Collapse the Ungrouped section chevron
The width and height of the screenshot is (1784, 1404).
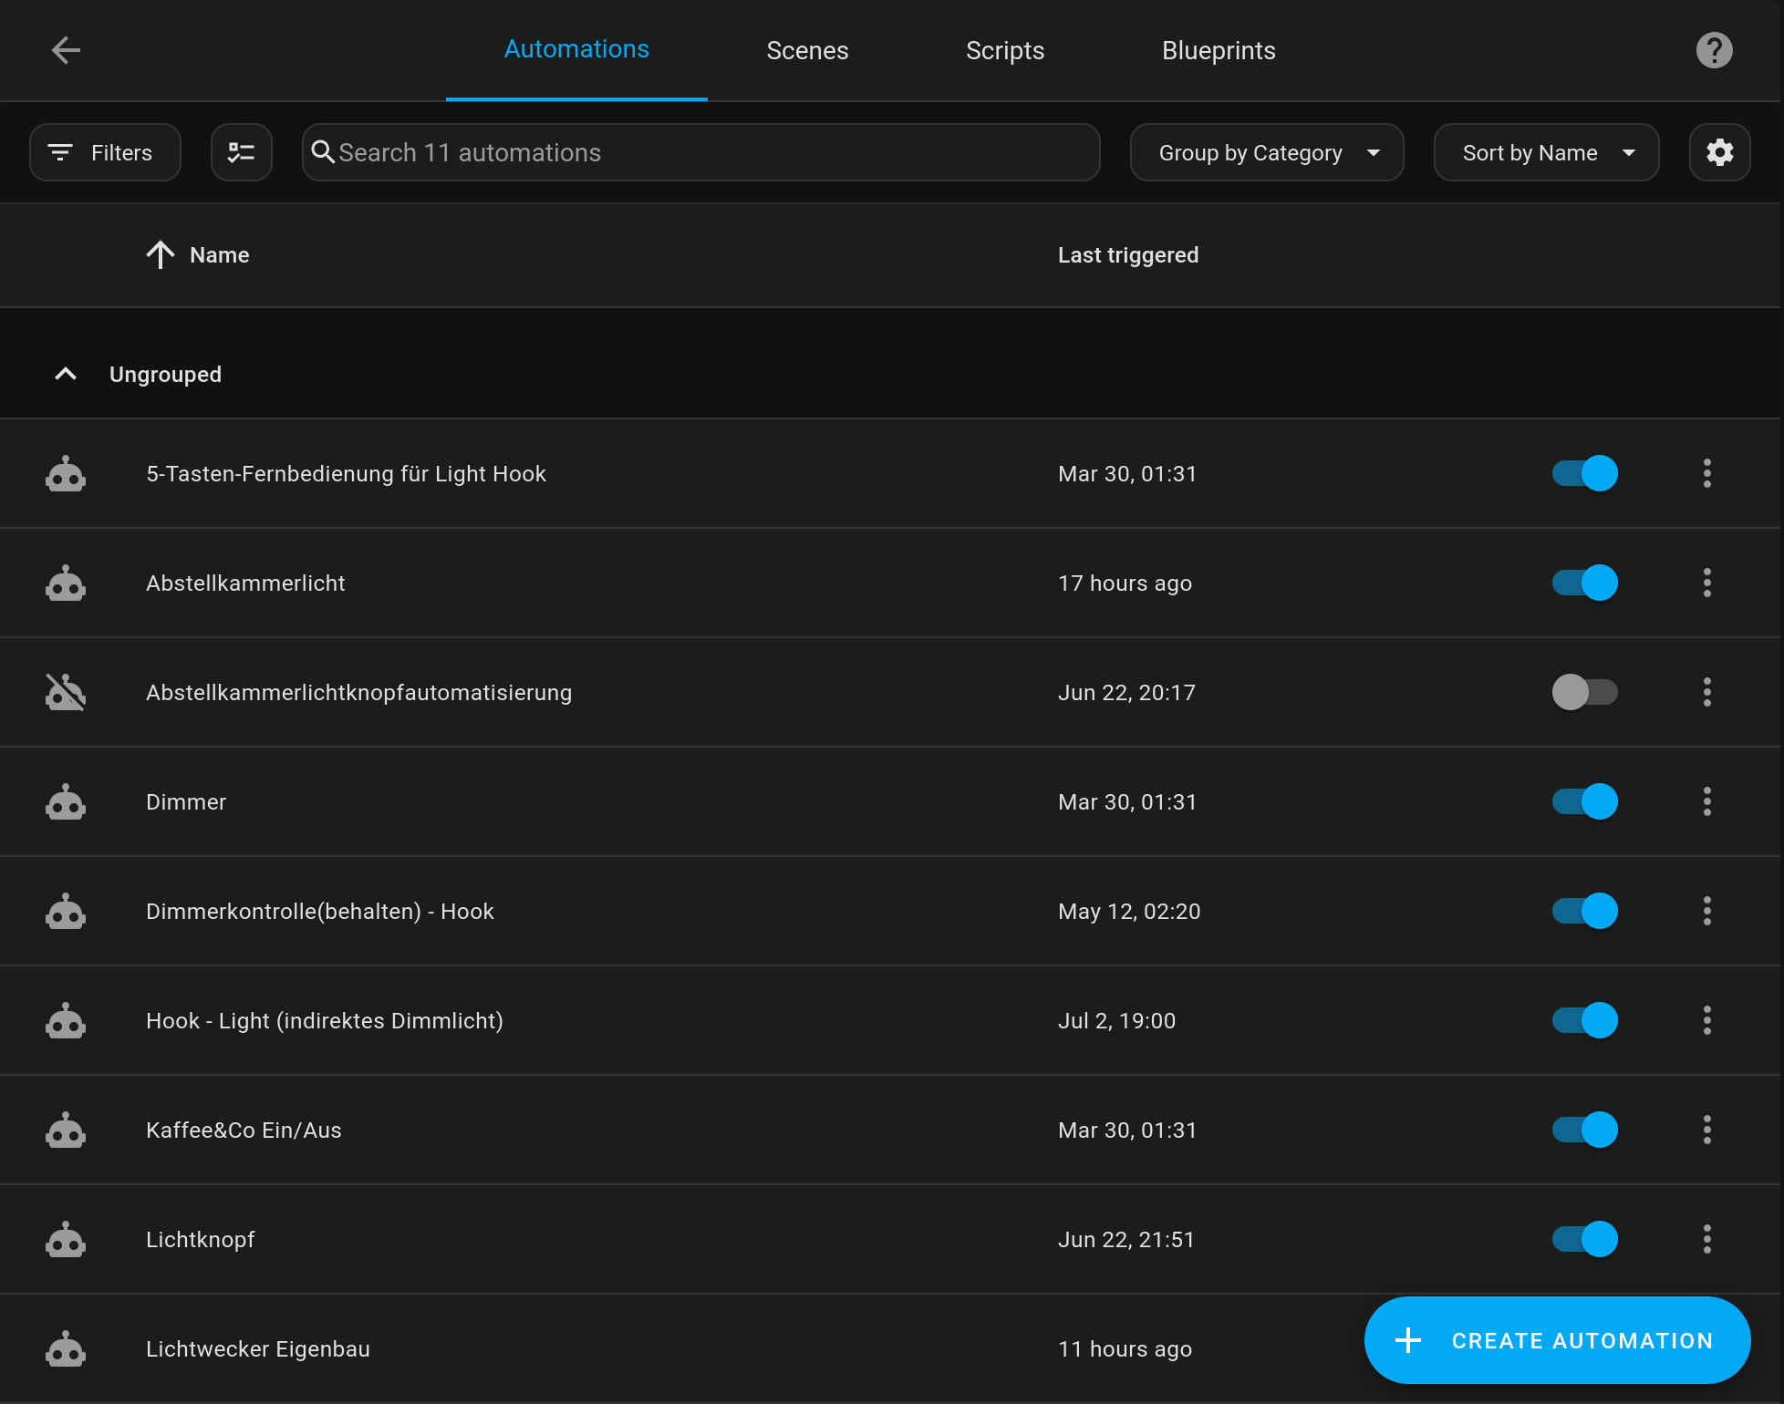pyautogui.click(x=66, y=374)
